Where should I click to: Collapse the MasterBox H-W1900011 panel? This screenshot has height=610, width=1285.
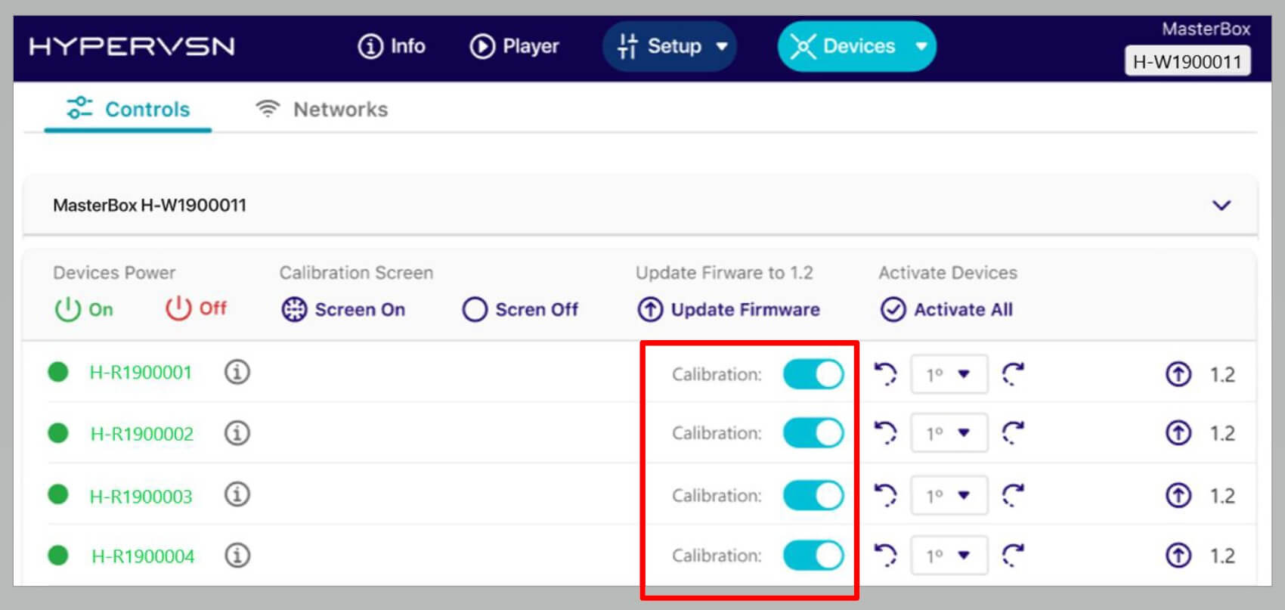click(1221, 206)
